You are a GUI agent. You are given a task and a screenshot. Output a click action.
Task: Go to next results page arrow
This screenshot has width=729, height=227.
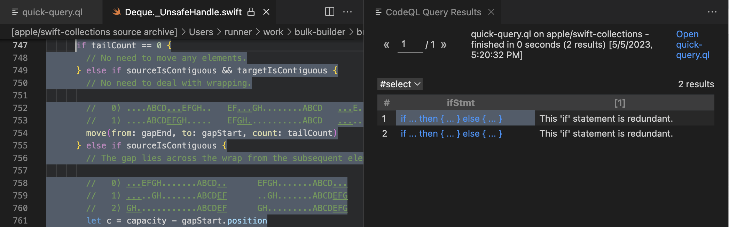pyautogui.click(x=444, y=45)
